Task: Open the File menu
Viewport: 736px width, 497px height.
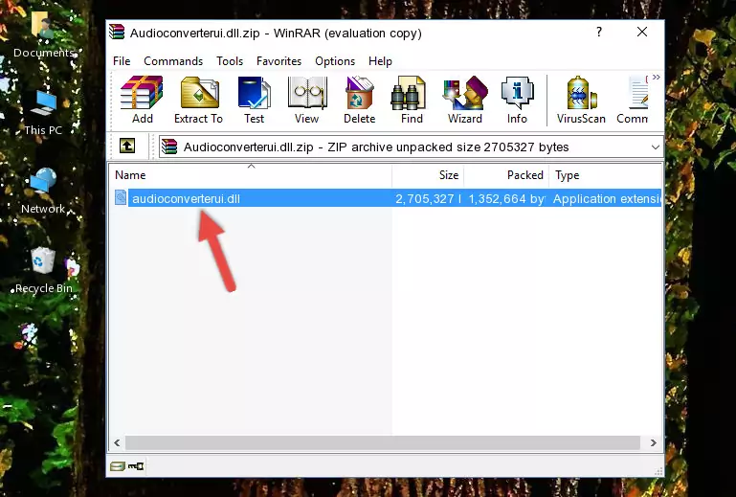Action: coord(122,61)
